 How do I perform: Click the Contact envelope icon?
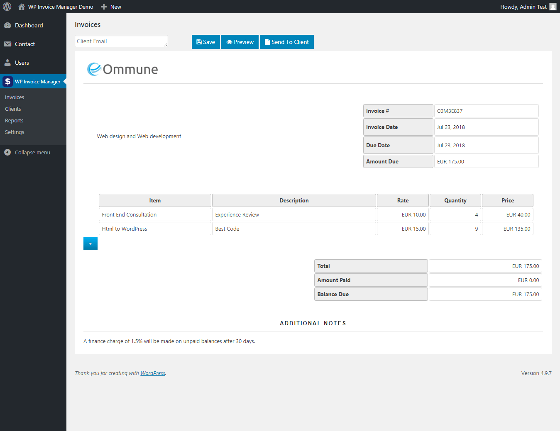tap(7, 44)
